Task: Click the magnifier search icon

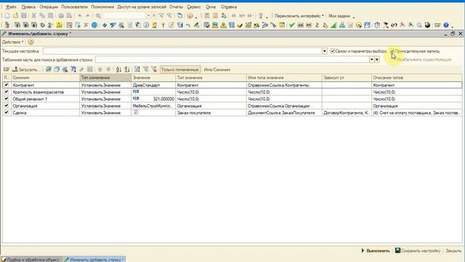Action: (98, 16)
